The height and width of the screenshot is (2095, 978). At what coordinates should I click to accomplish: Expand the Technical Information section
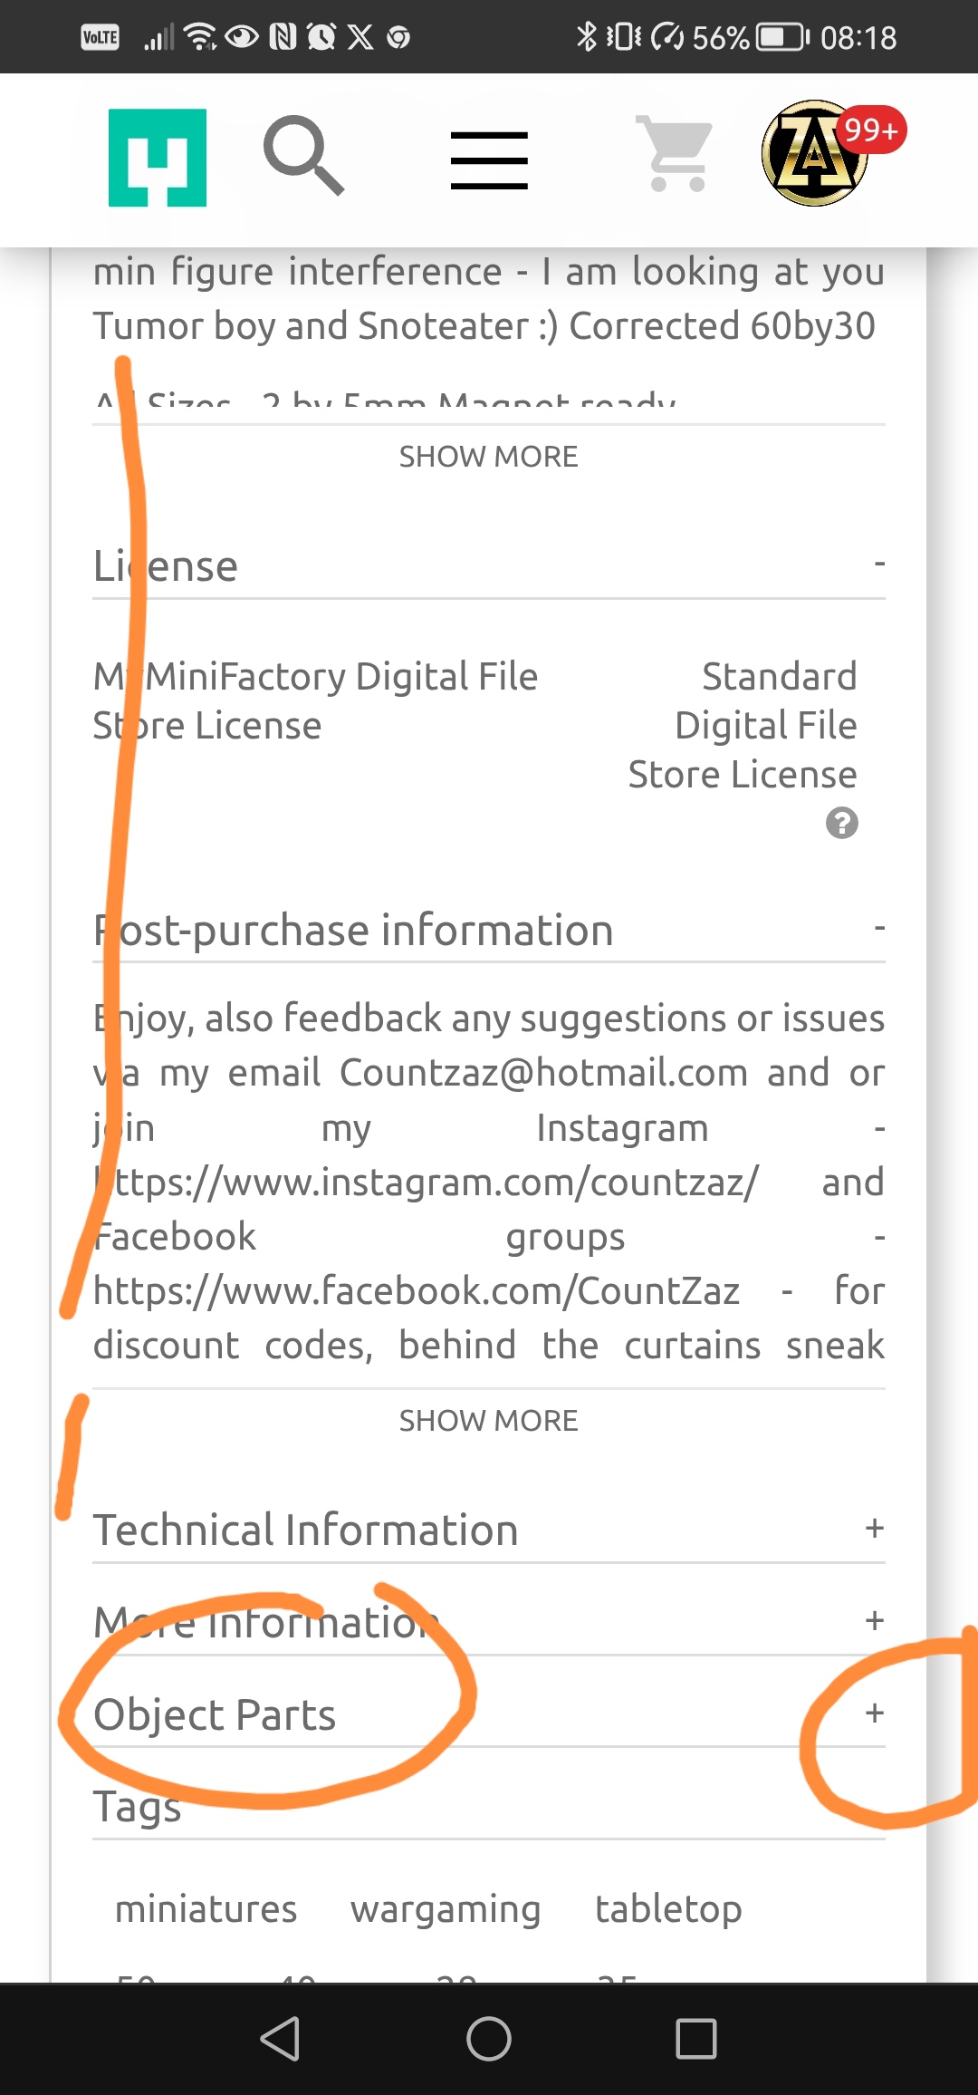874,1529
